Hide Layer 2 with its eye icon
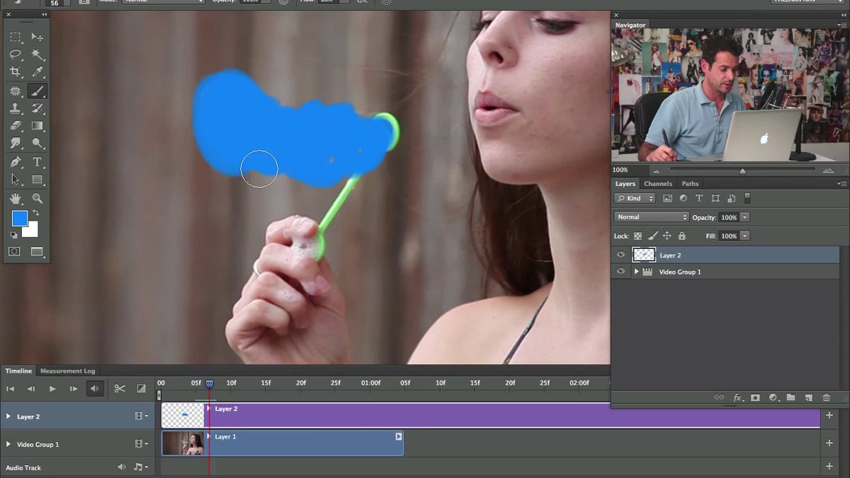Screen dimensions: 850x478 coord(621,255)
